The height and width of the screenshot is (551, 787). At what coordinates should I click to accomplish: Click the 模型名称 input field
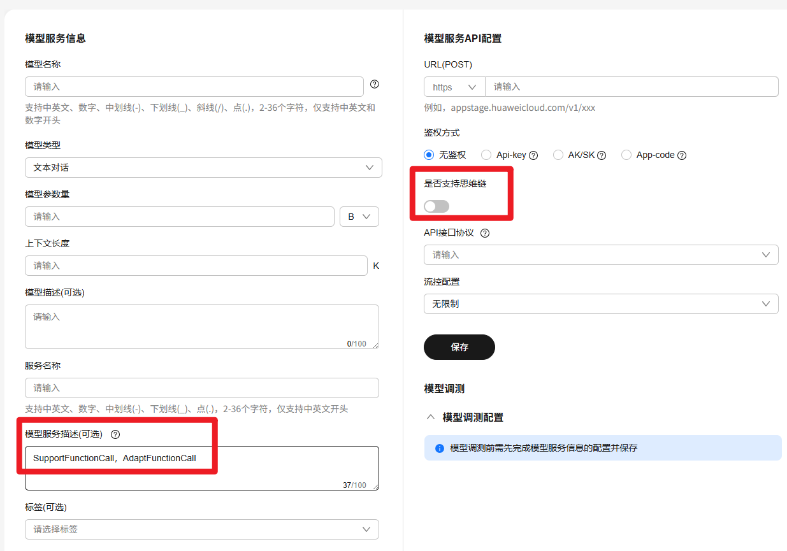pyautogui.click(x=194, y=87)
